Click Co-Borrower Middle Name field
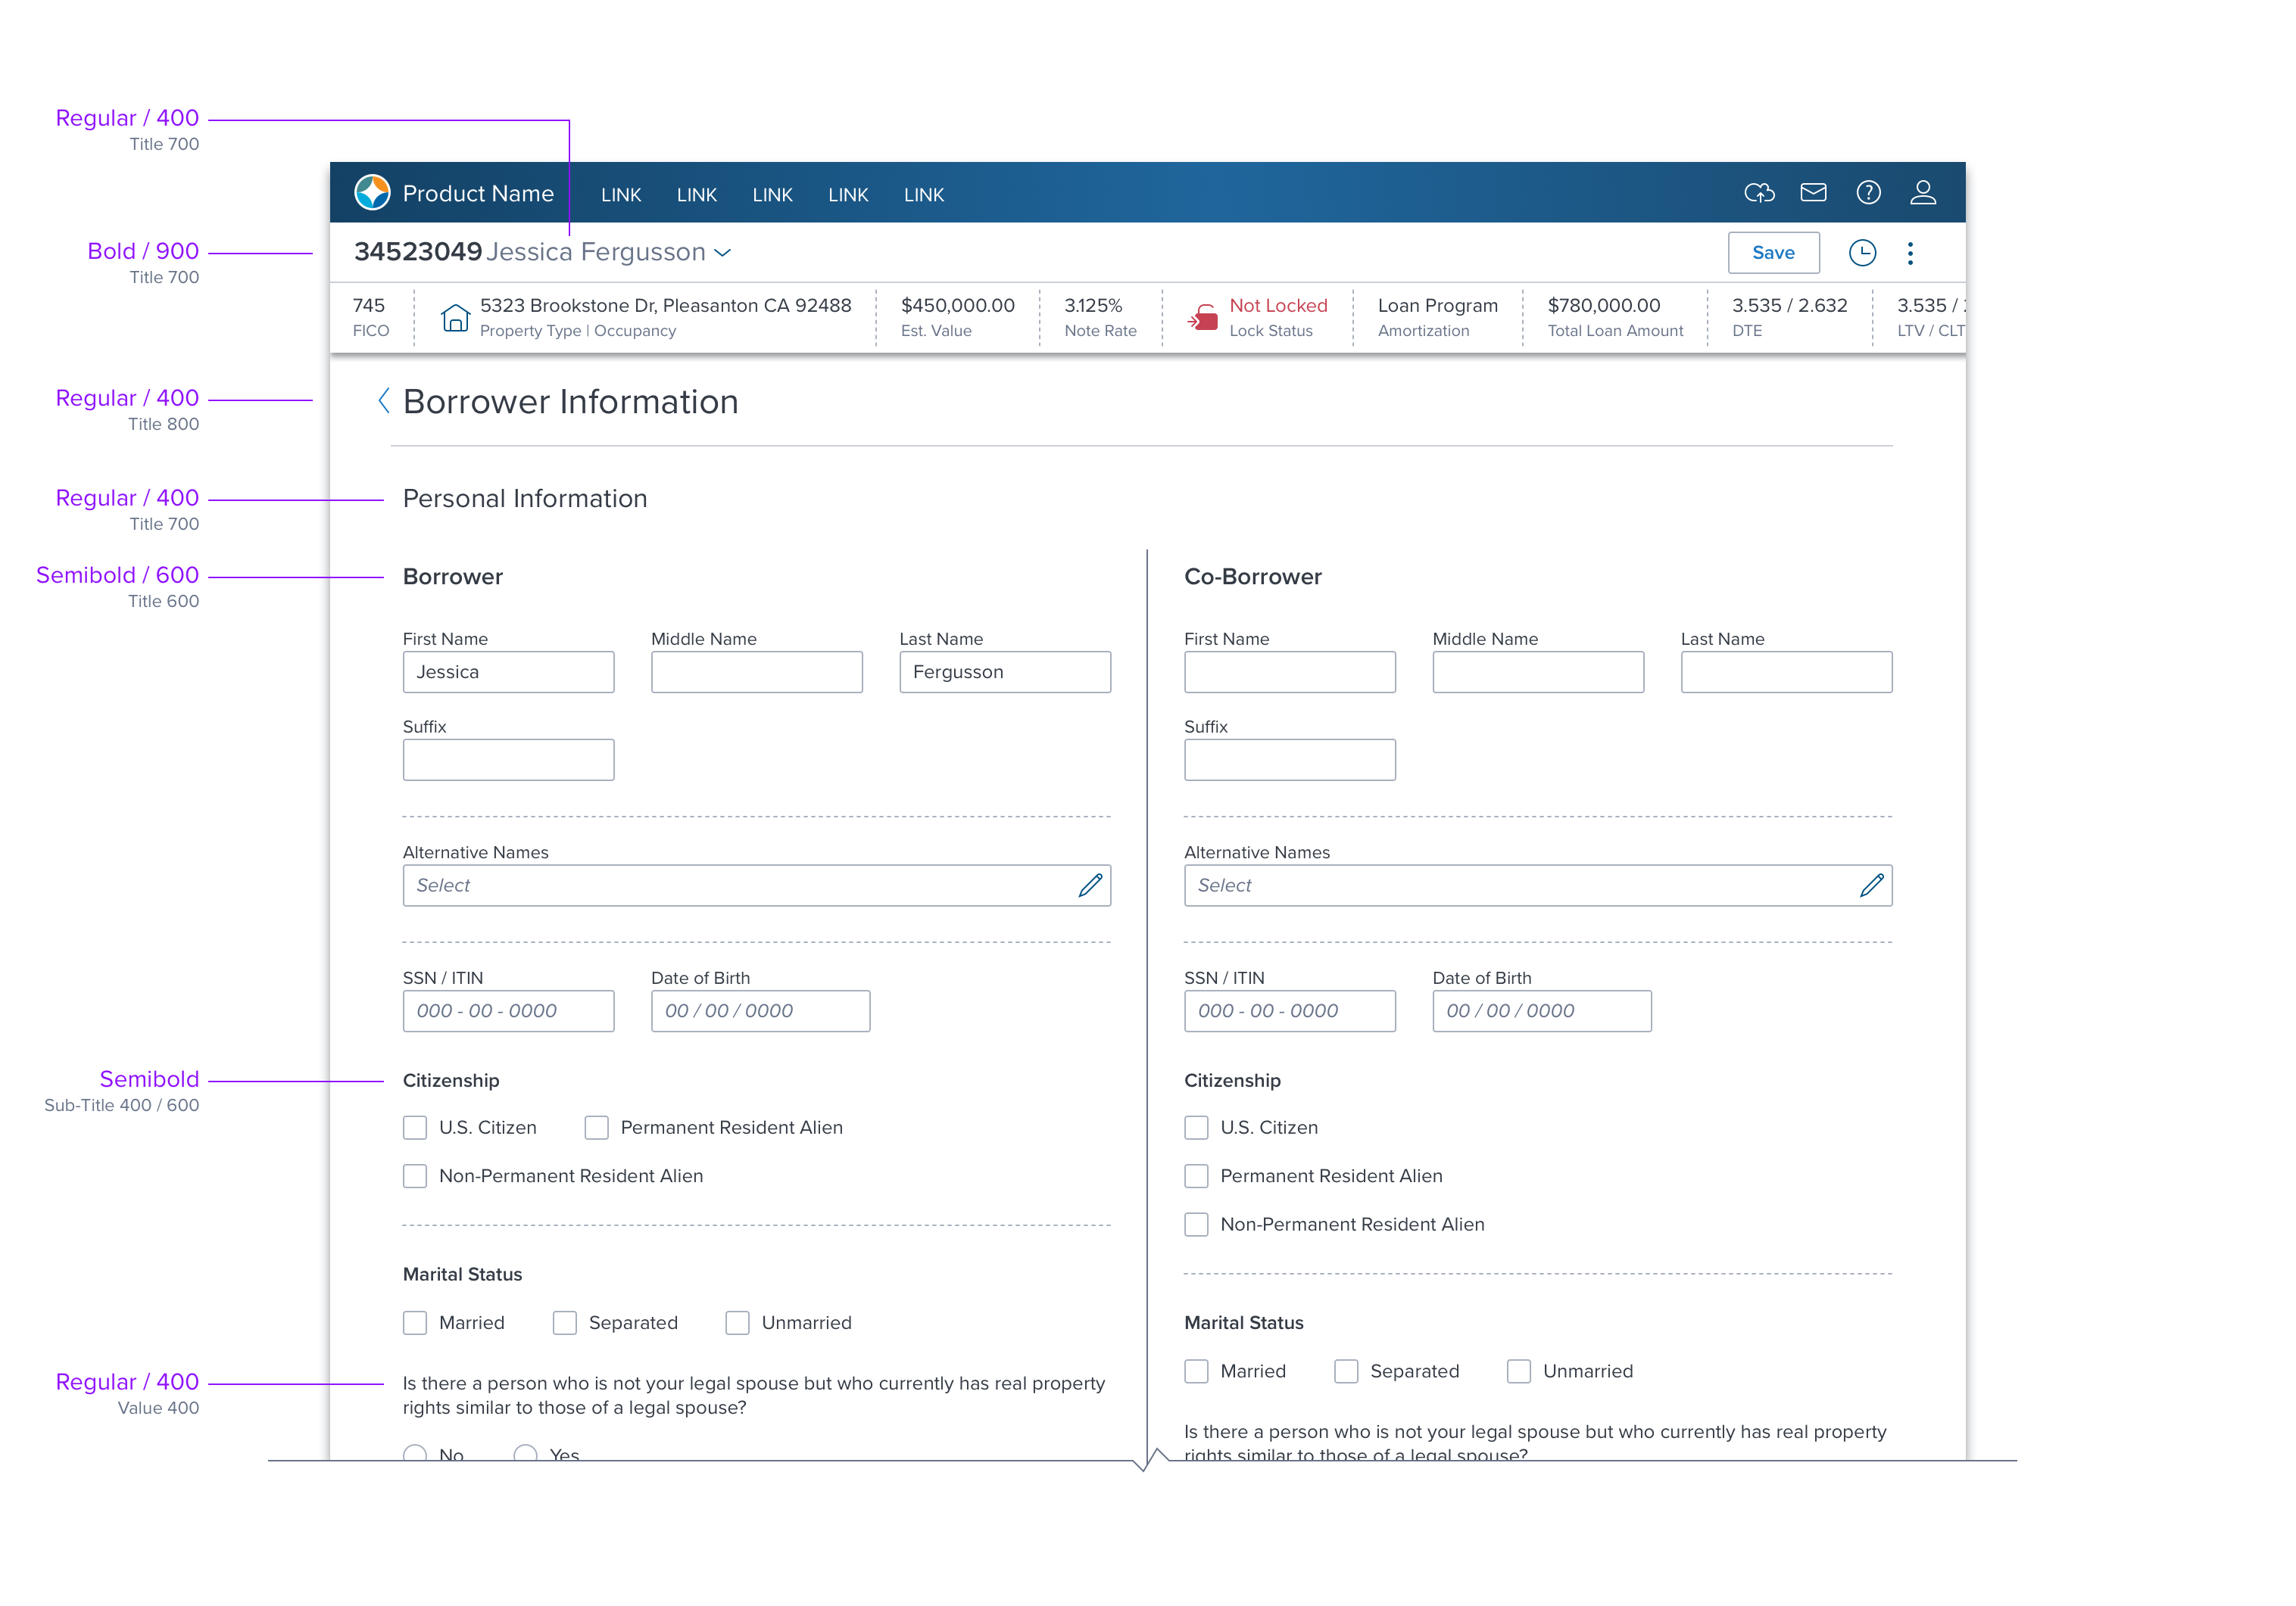 tap(1538, 673)
